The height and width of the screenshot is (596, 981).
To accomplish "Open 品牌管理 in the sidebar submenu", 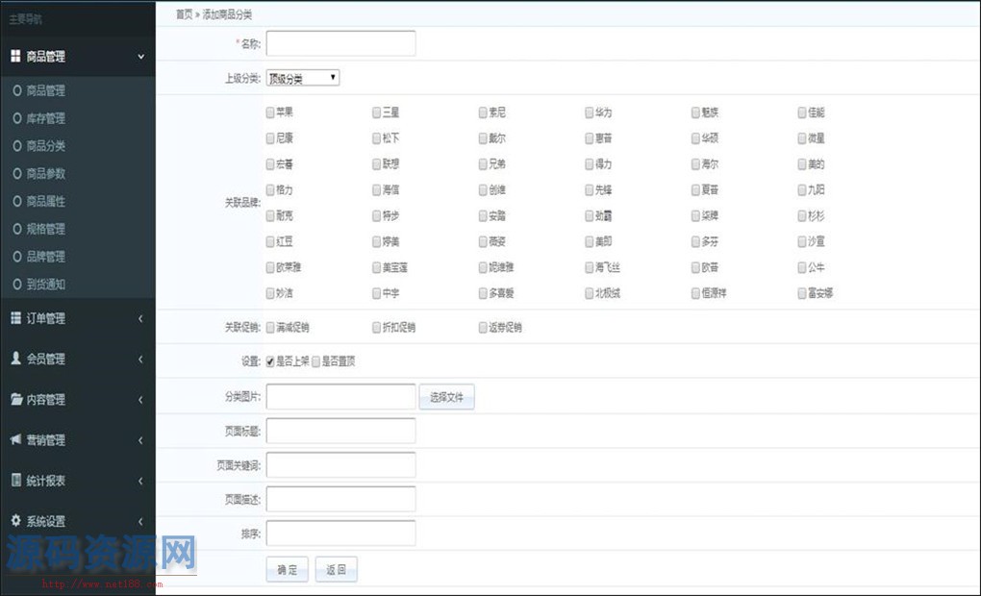I will tap(45, 257).
